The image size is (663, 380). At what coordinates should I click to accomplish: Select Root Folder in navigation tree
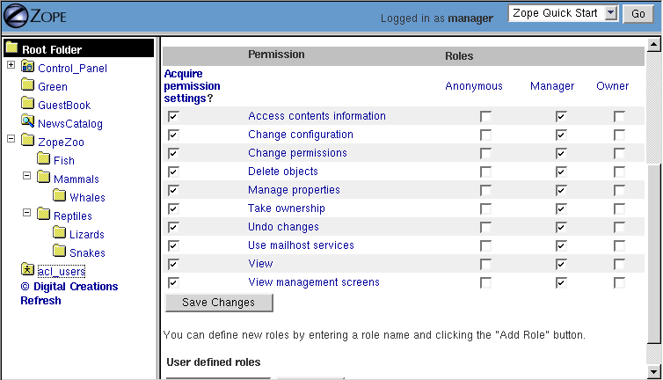[x=51, y=49]
